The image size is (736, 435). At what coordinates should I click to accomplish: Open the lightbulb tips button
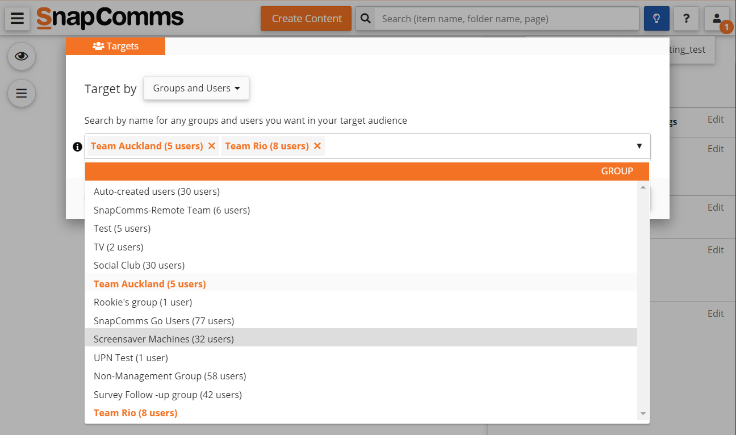pos(656,19)
